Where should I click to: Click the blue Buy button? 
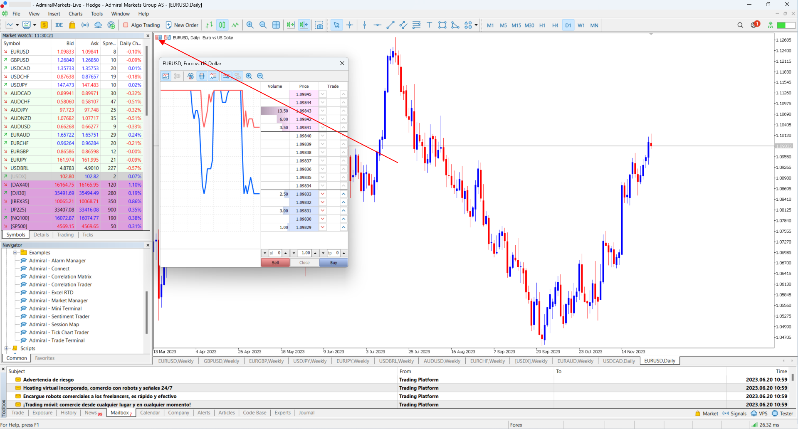(x=334, y=263)
